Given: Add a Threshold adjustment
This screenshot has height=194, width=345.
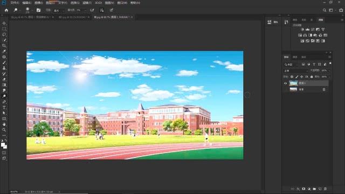Looking at the screenshot, I should pyautogui.click(x=313, y=41).
